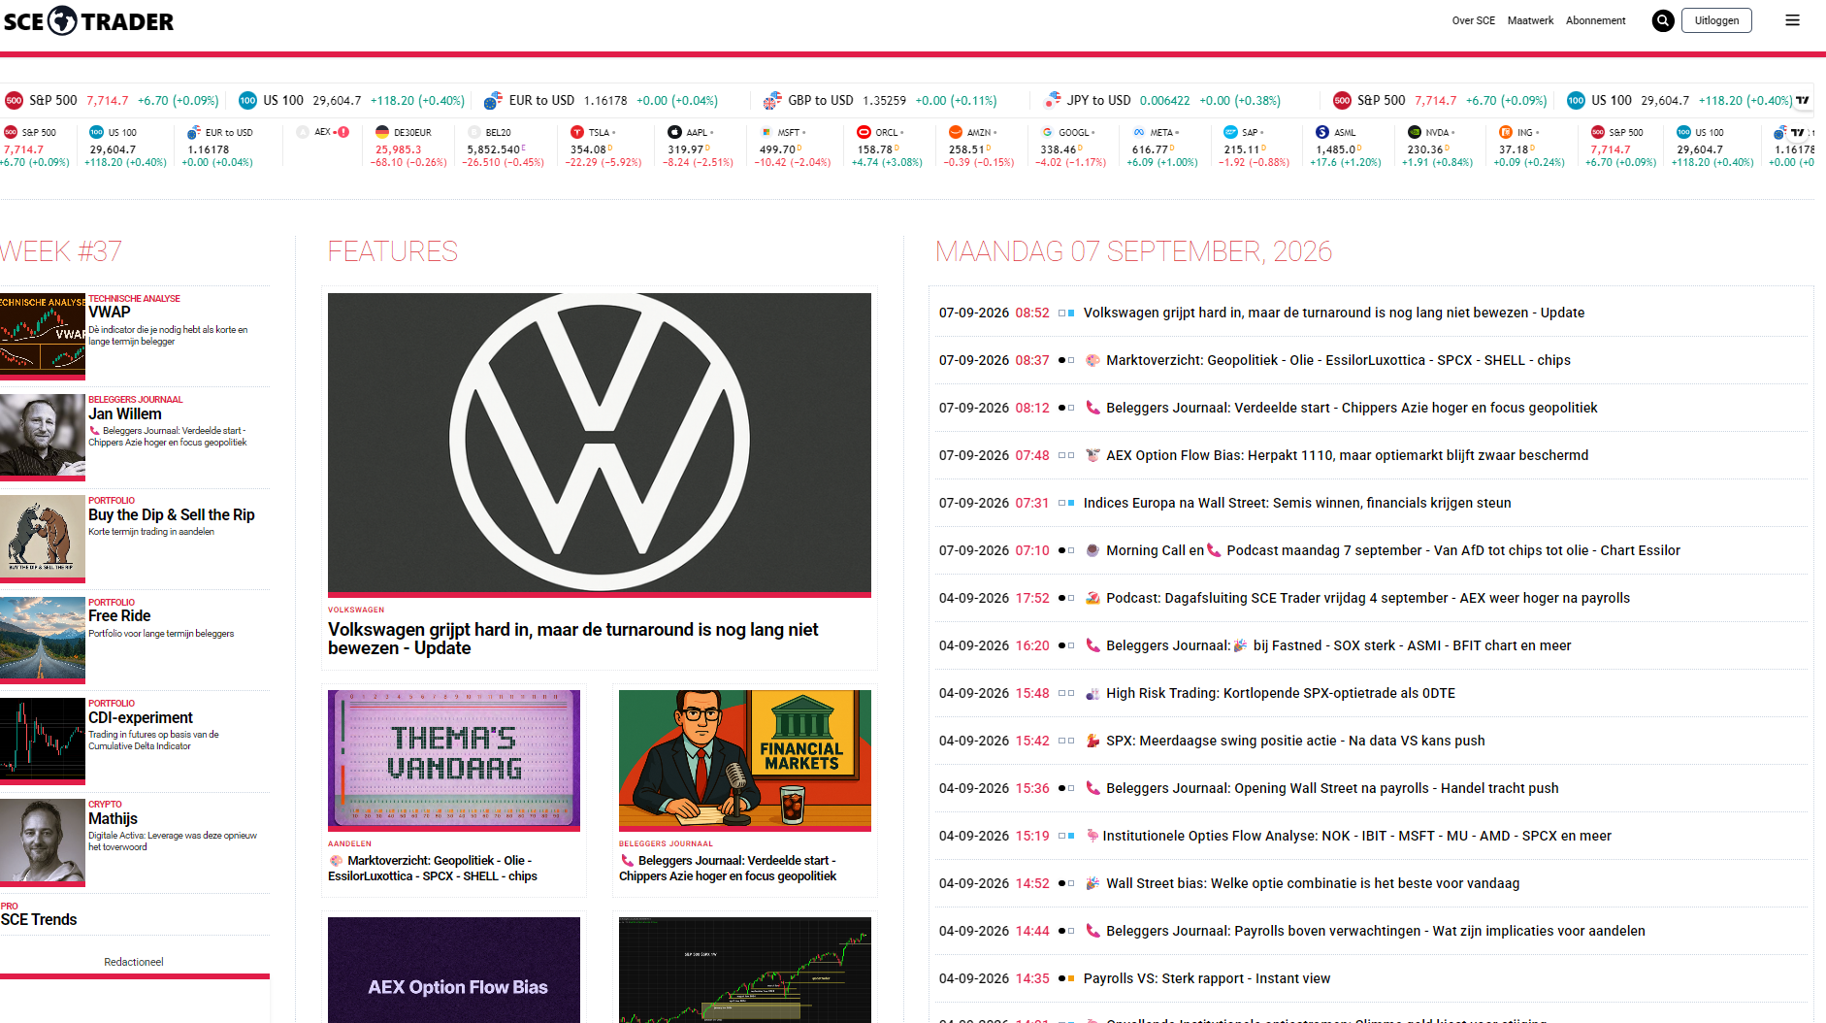1826x1023 pixels.
Task: Open Opening Wall Street na payrolls article
Action: click(1332, 788)
